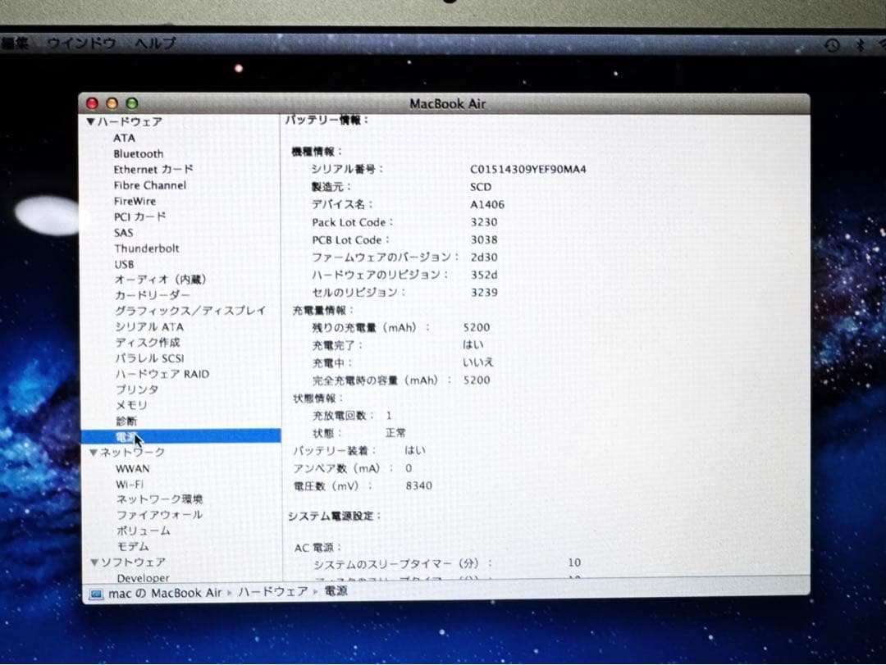Select ATA in the hardware list
886x665 pixels.
125,138
